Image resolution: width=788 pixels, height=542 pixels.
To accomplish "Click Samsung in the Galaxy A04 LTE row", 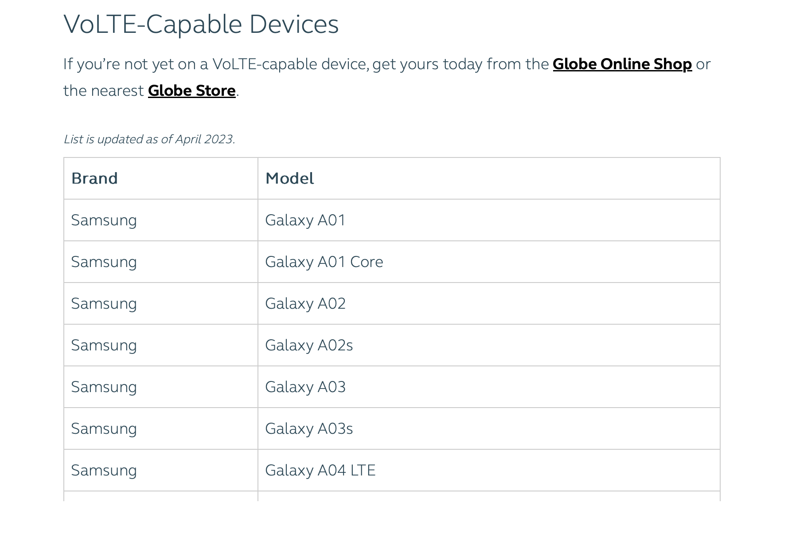I will [104, 471].
